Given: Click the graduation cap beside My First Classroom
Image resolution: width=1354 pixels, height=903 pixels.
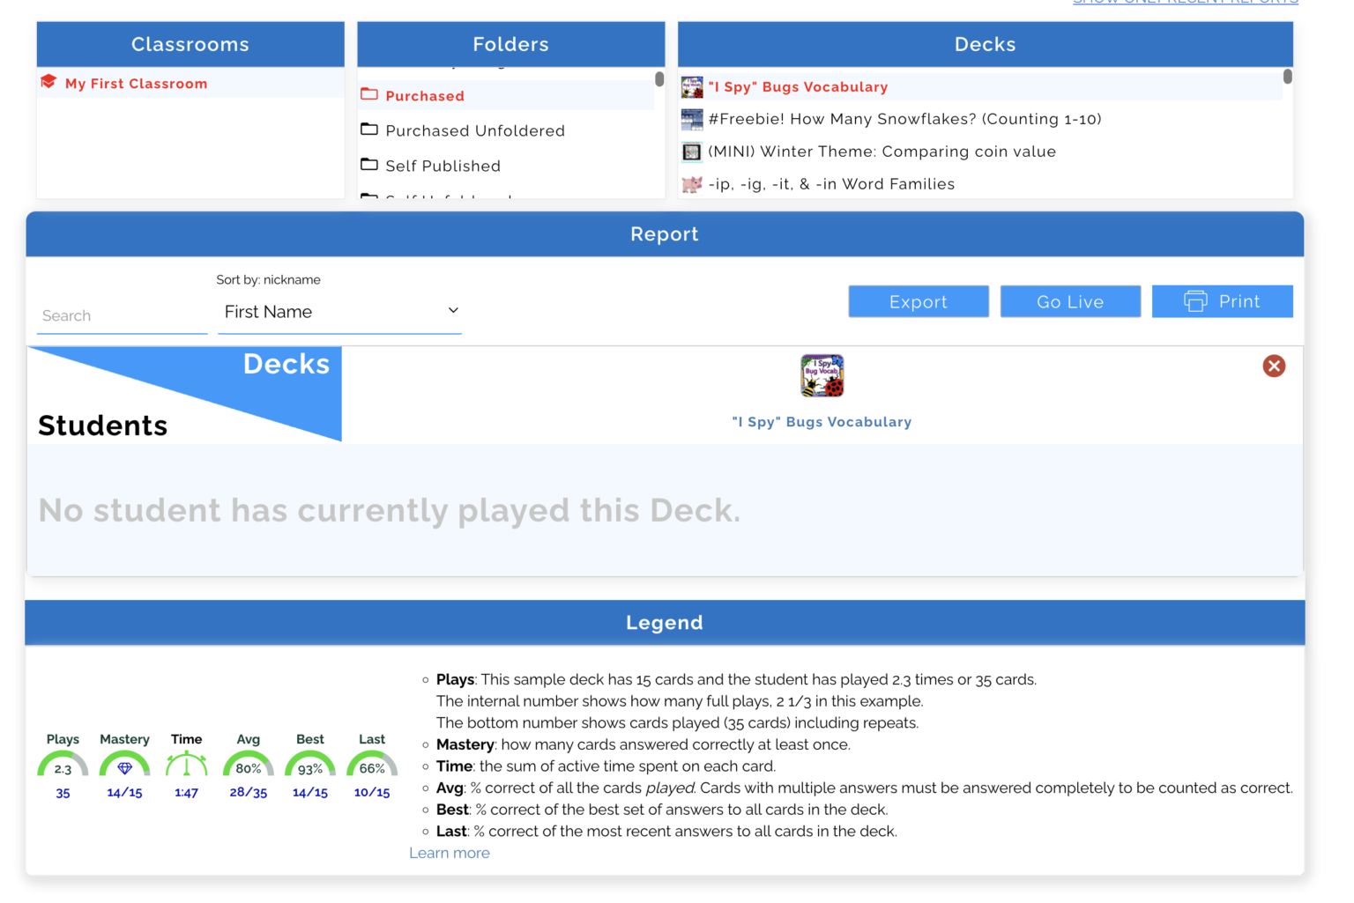Looking at the screenshot, I should pyautogui.click(x=48, y=81).
